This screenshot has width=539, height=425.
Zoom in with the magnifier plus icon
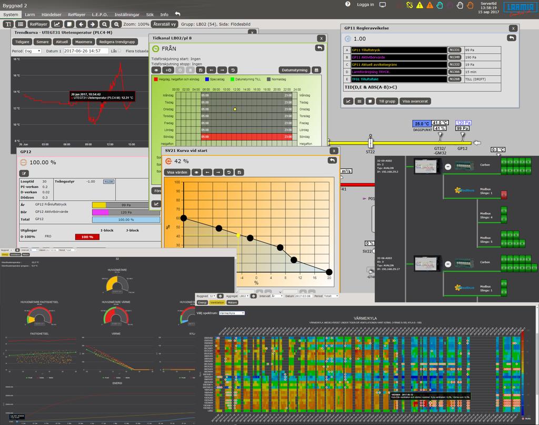click(116, 24)
